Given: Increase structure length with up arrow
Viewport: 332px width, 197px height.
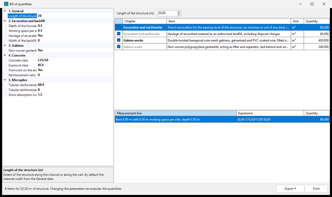Looking at the screenshot, I should click(x=179, y=12).
